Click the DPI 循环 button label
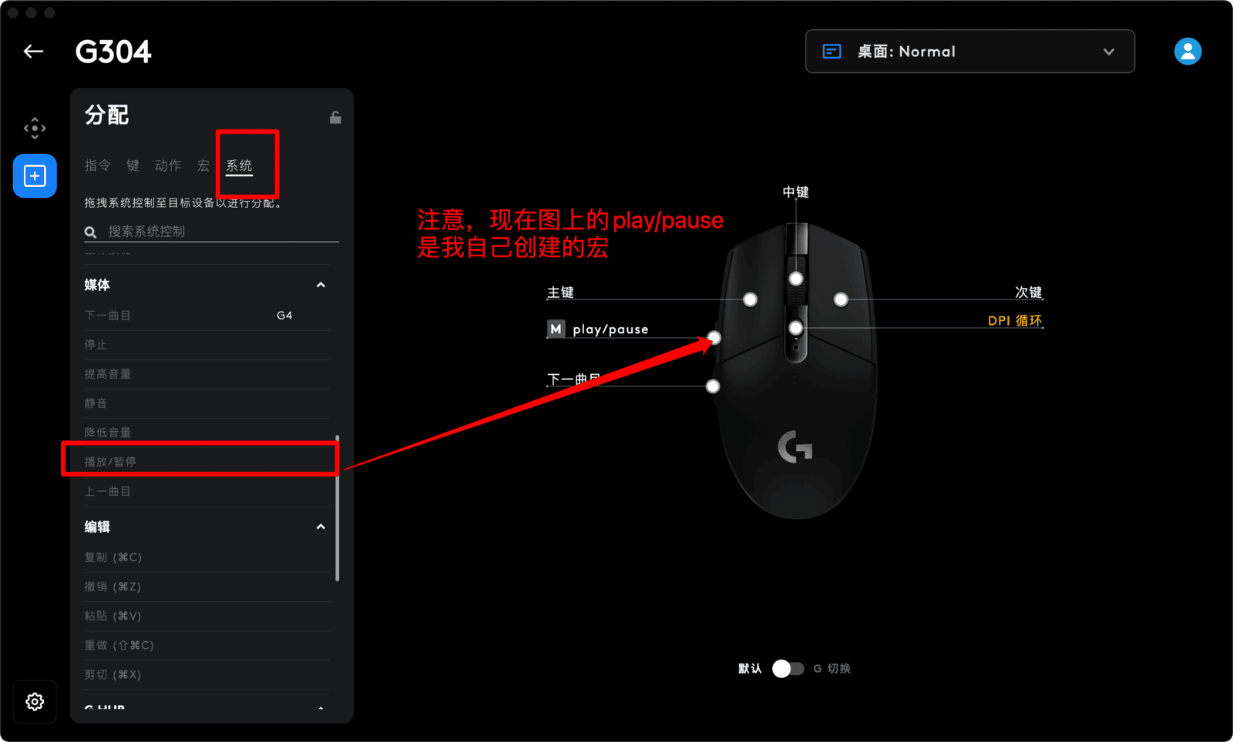The width and height of the screenshot is (1233, 742). coord(1015,320)
